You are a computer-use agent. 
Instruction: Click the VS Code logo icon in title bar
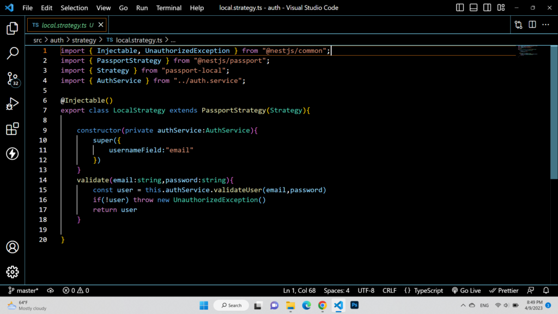click(9, 8)
